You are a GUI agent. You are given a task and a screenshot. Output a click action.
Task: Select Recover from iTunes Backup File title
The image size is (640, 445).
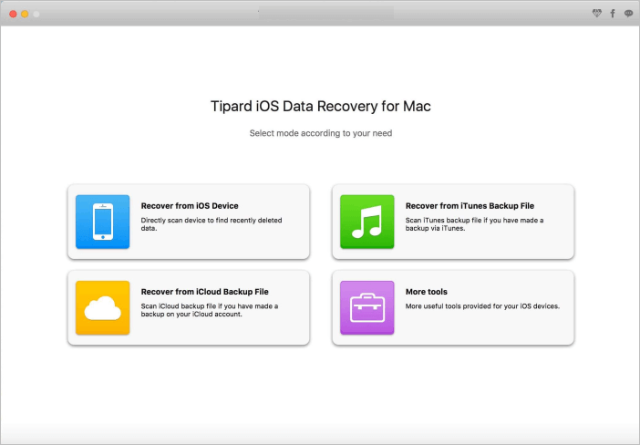click(x=470, y=206)
